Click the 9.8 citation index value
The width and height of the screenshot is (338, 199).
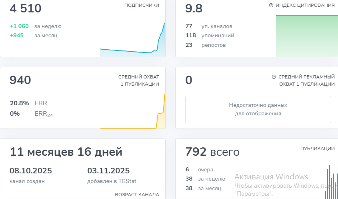194,9
